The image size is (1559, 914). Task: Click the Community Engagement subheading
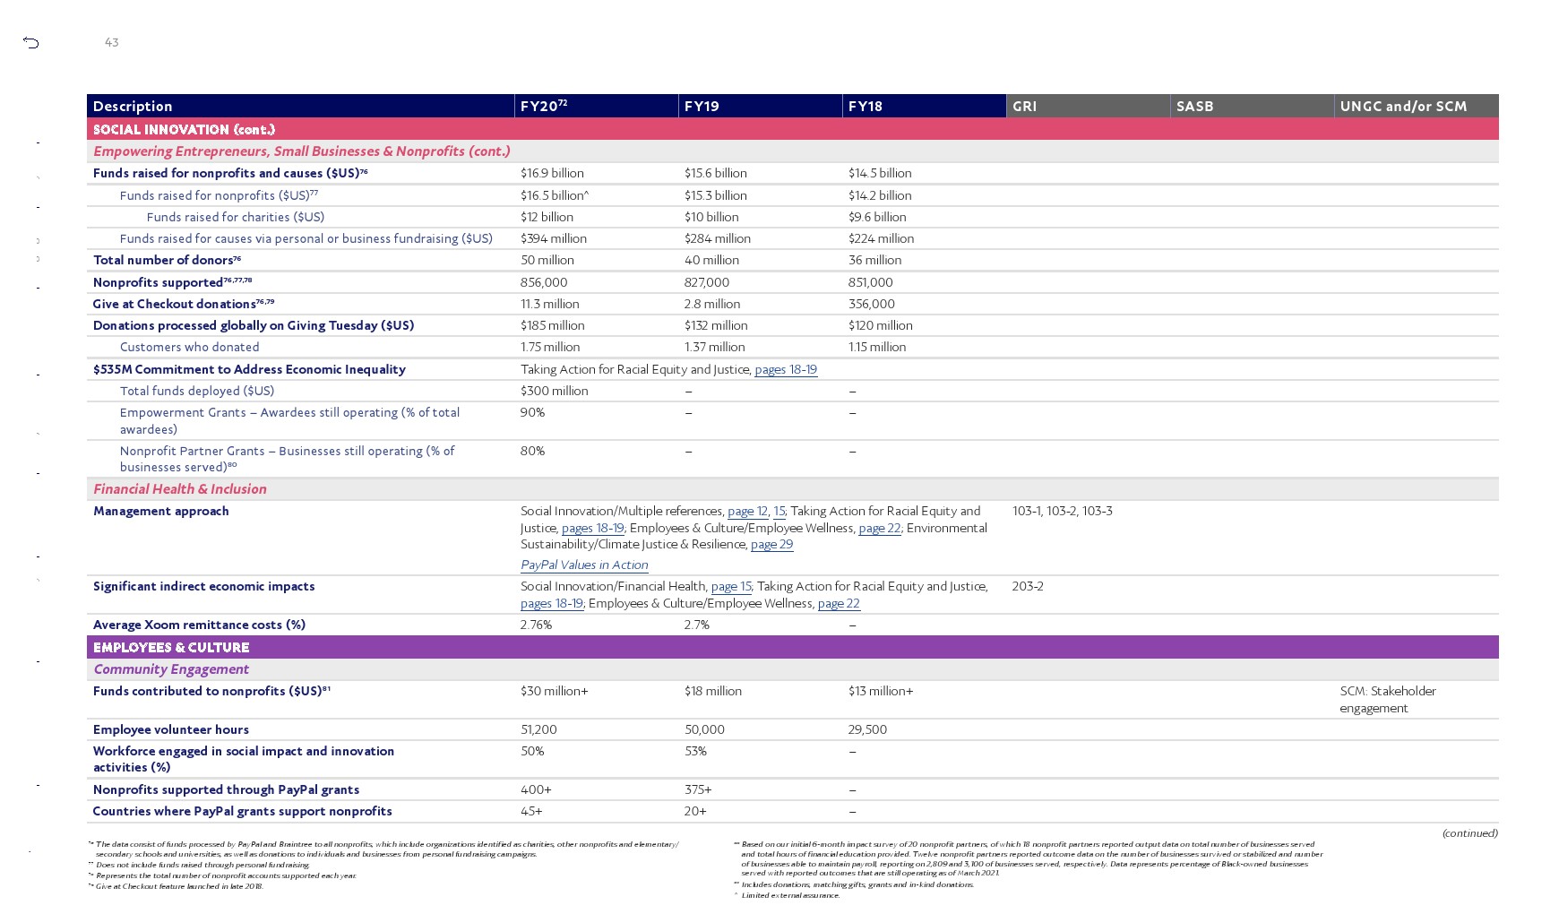(x=171, y=668)
